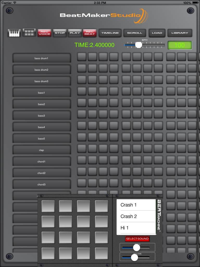
Task: Click the battery indicator in status bar
Action: pyautogui.click(x=195, y=3)
